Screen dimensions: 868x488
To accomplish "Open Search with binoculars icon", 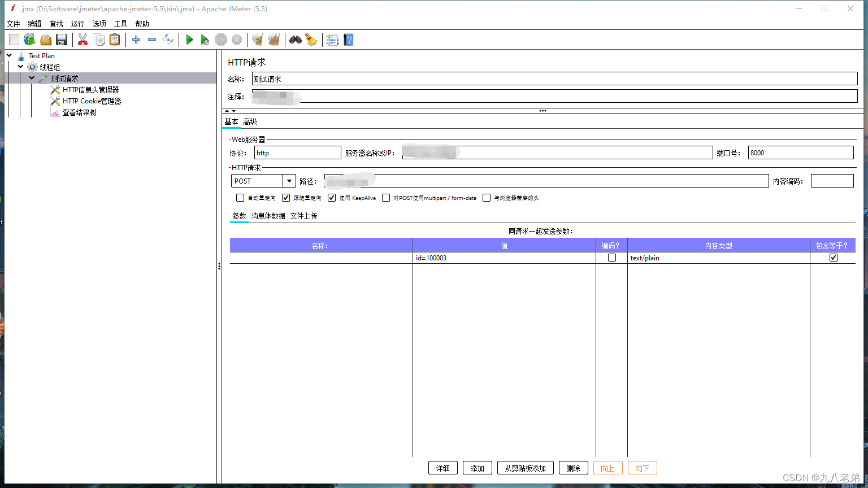I will click(296, 40).
